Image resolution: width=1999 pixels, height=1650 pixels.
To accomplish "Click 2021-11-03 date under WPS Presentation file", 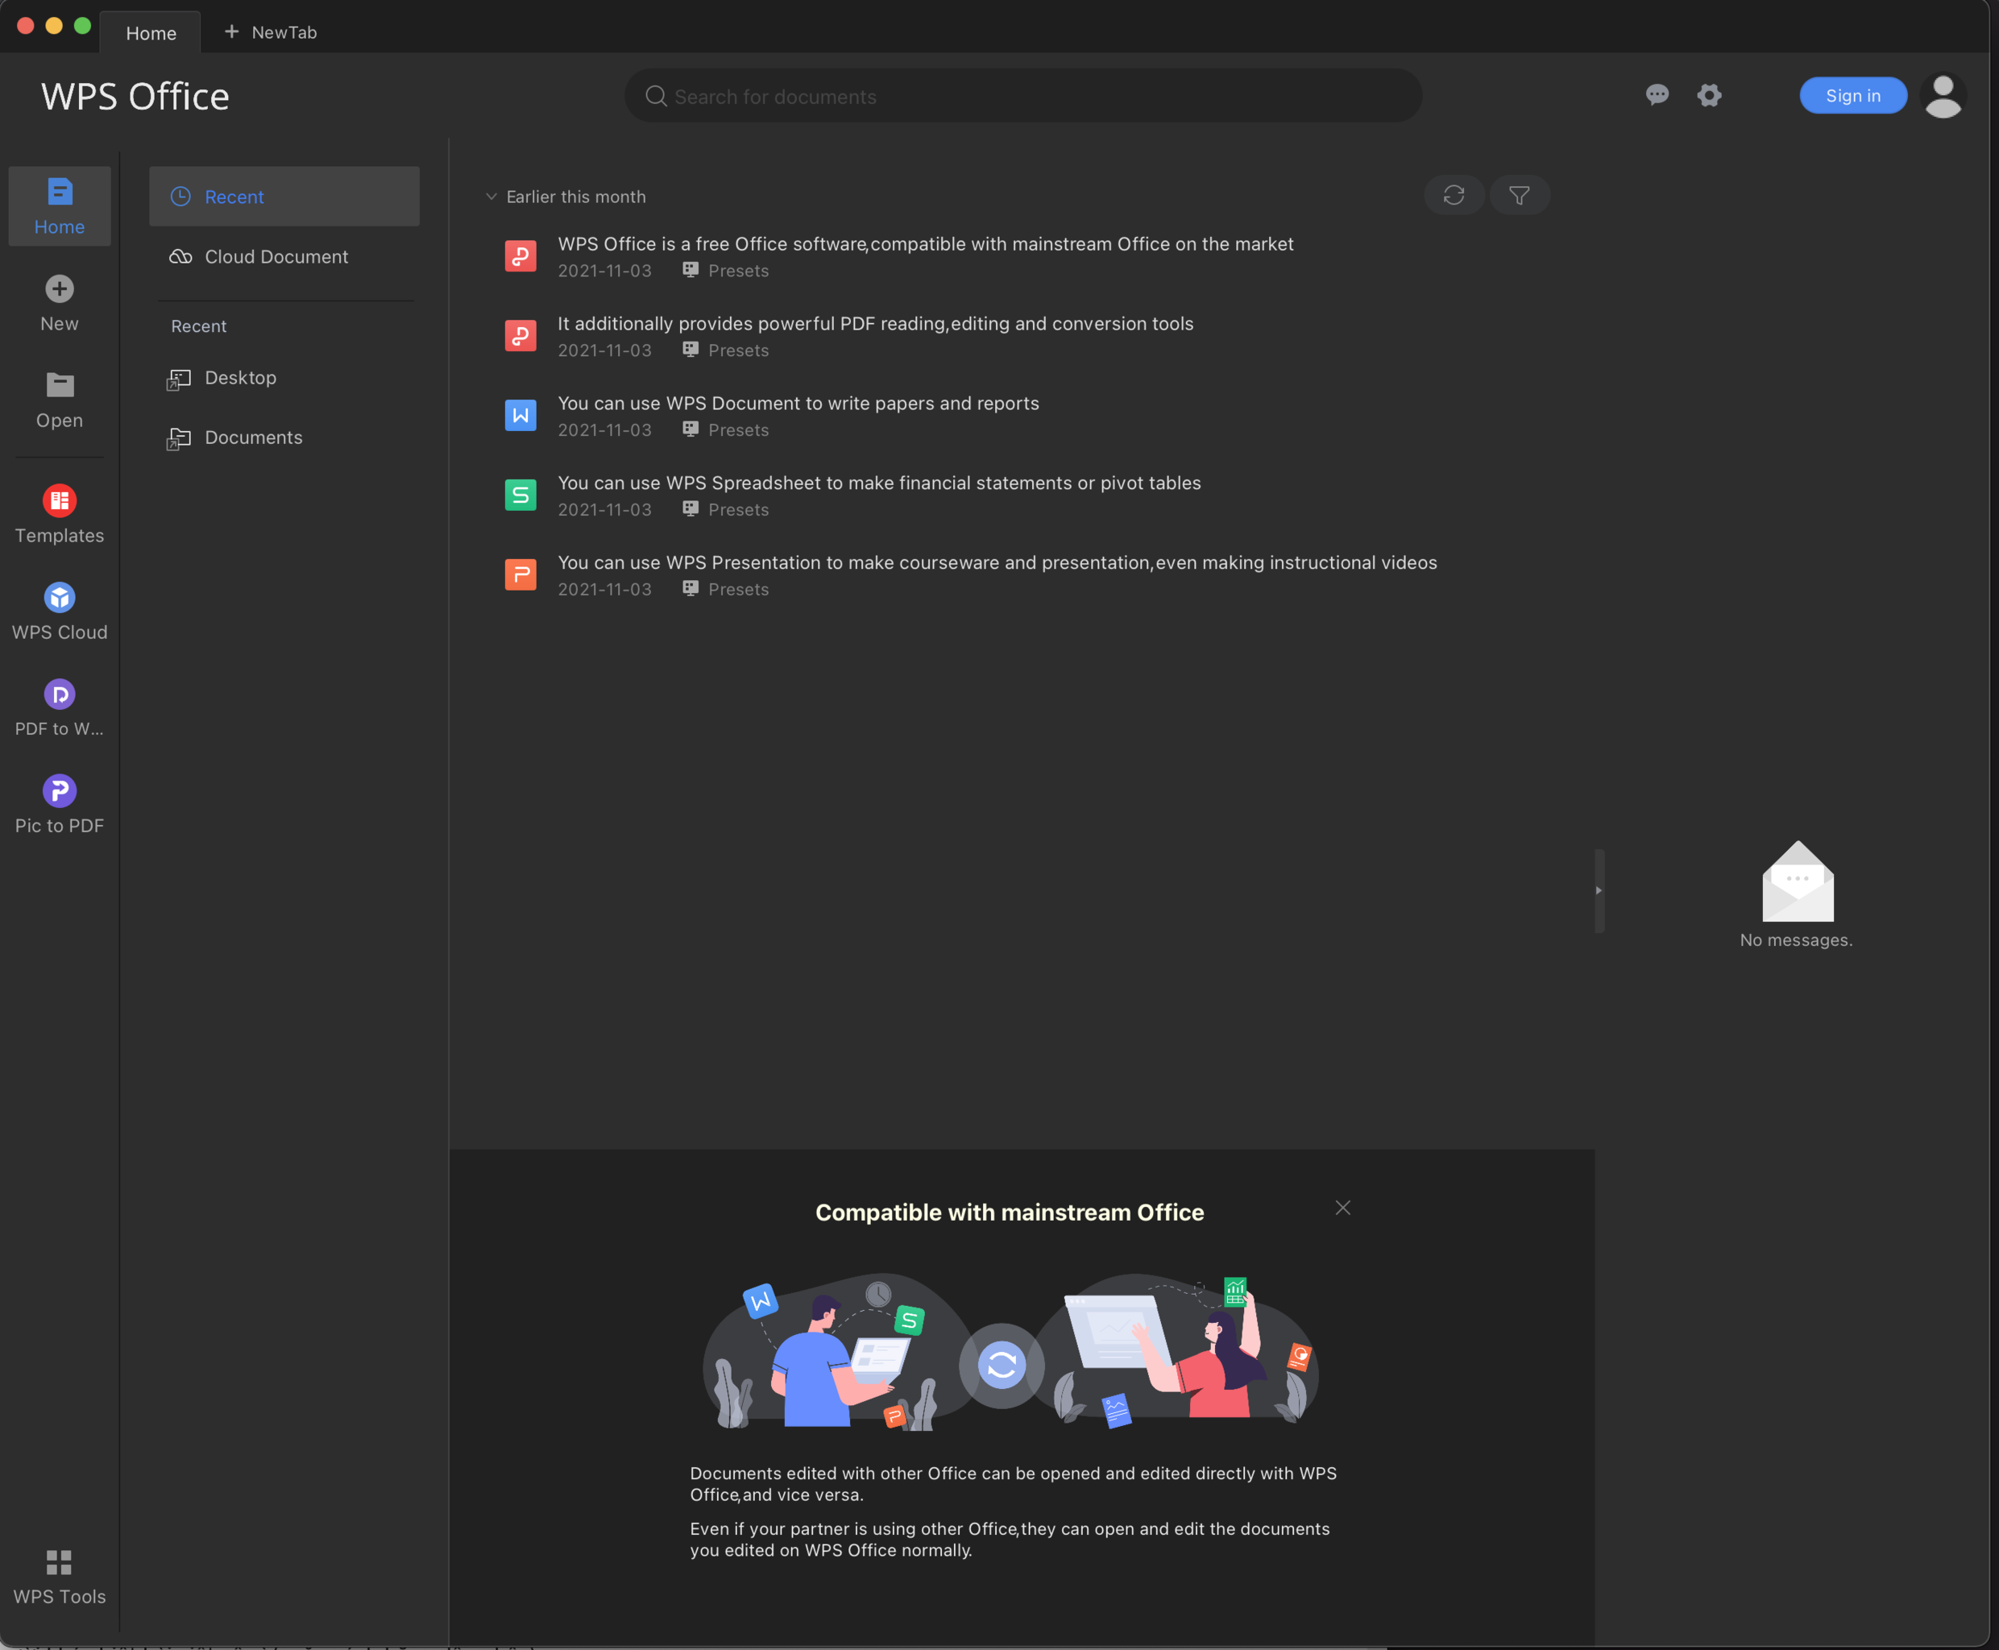I will pyautogui.click(x=604, y=589).
